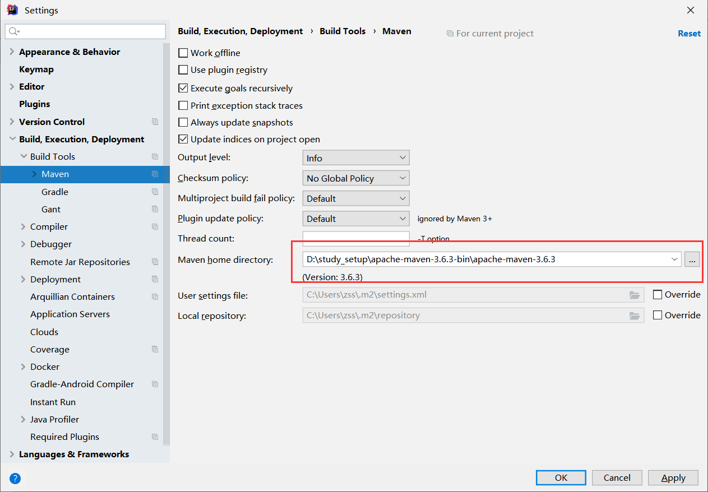This screenshot has height=492, width=708.
Task: Open the Output level dropdown
Action: 356,158
